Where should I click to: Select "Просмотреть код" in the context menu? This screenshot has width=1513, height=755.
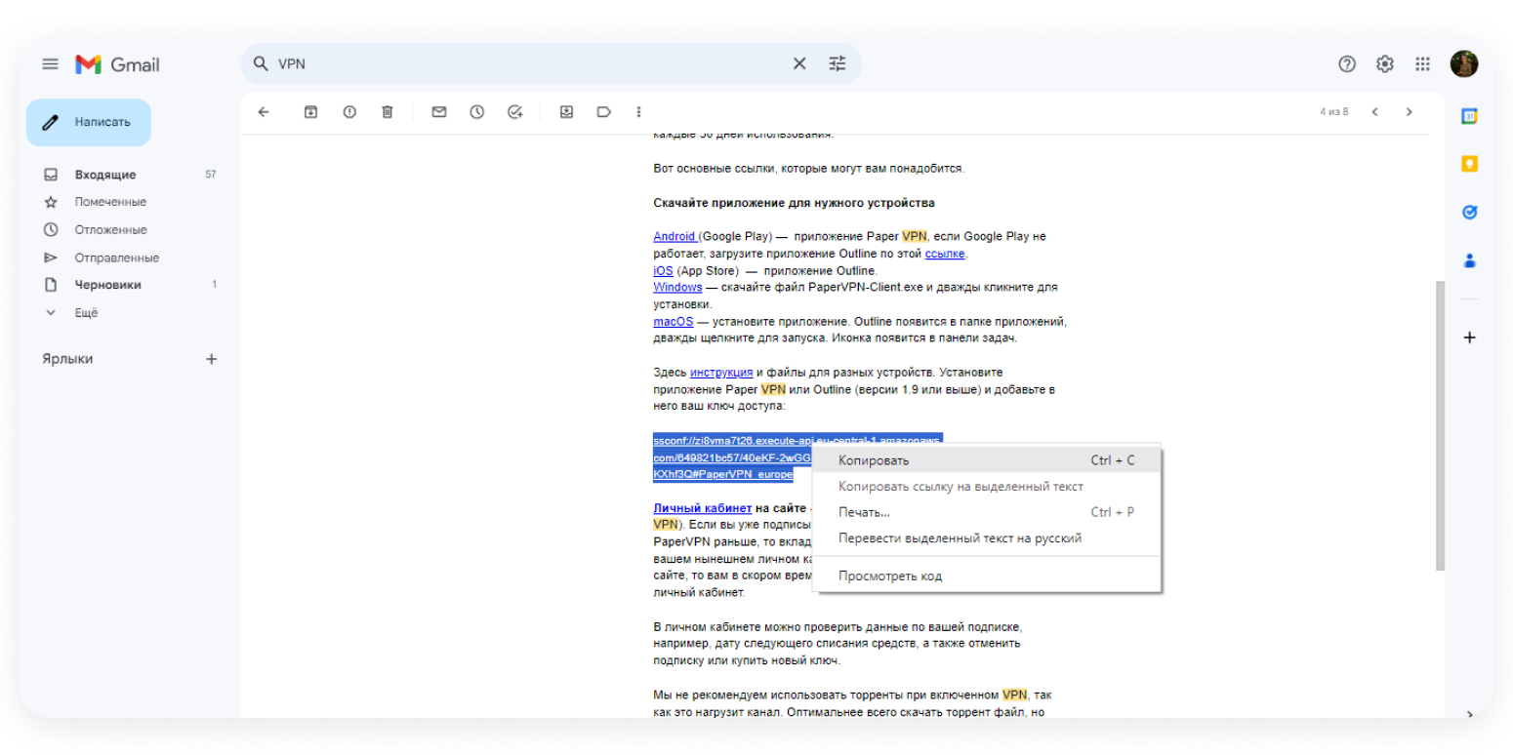click(x=890, y=576)
